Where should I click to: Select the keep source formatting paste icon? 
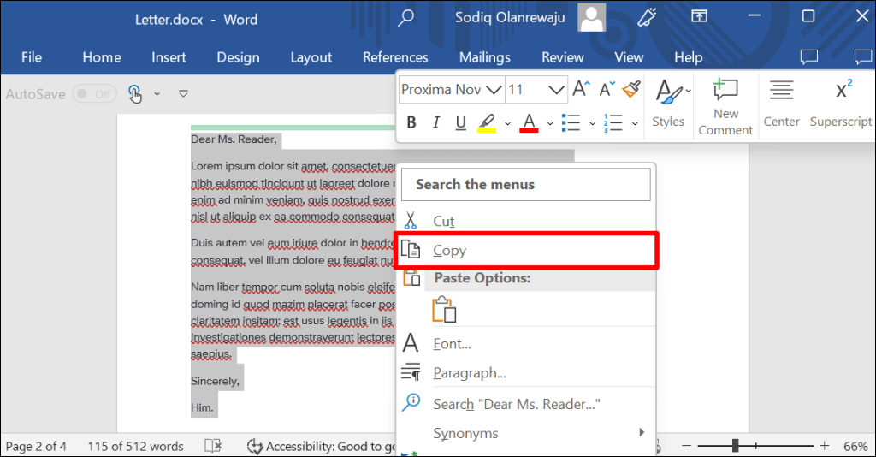click(444, 309)
